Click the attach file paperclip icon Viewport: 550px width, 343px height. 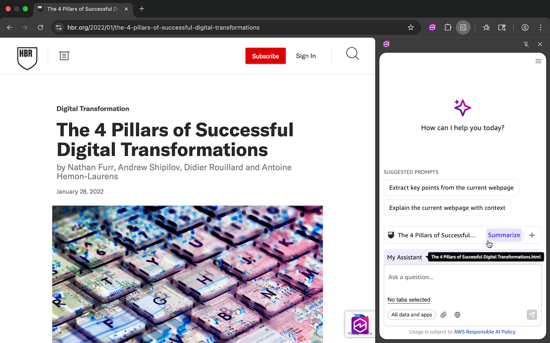click(x=444, y=315)
